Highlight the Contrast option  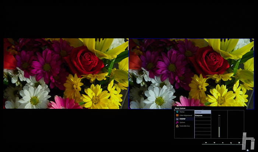click(202, 111)
